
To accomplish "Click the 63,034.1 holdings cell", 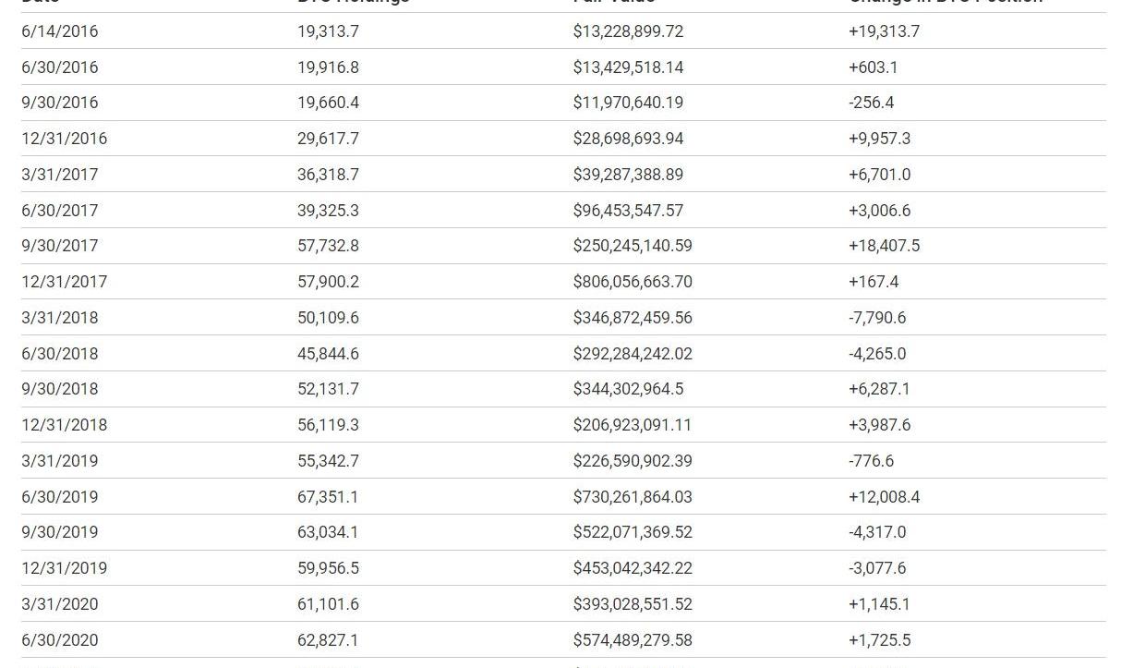I will pos(328,532).
